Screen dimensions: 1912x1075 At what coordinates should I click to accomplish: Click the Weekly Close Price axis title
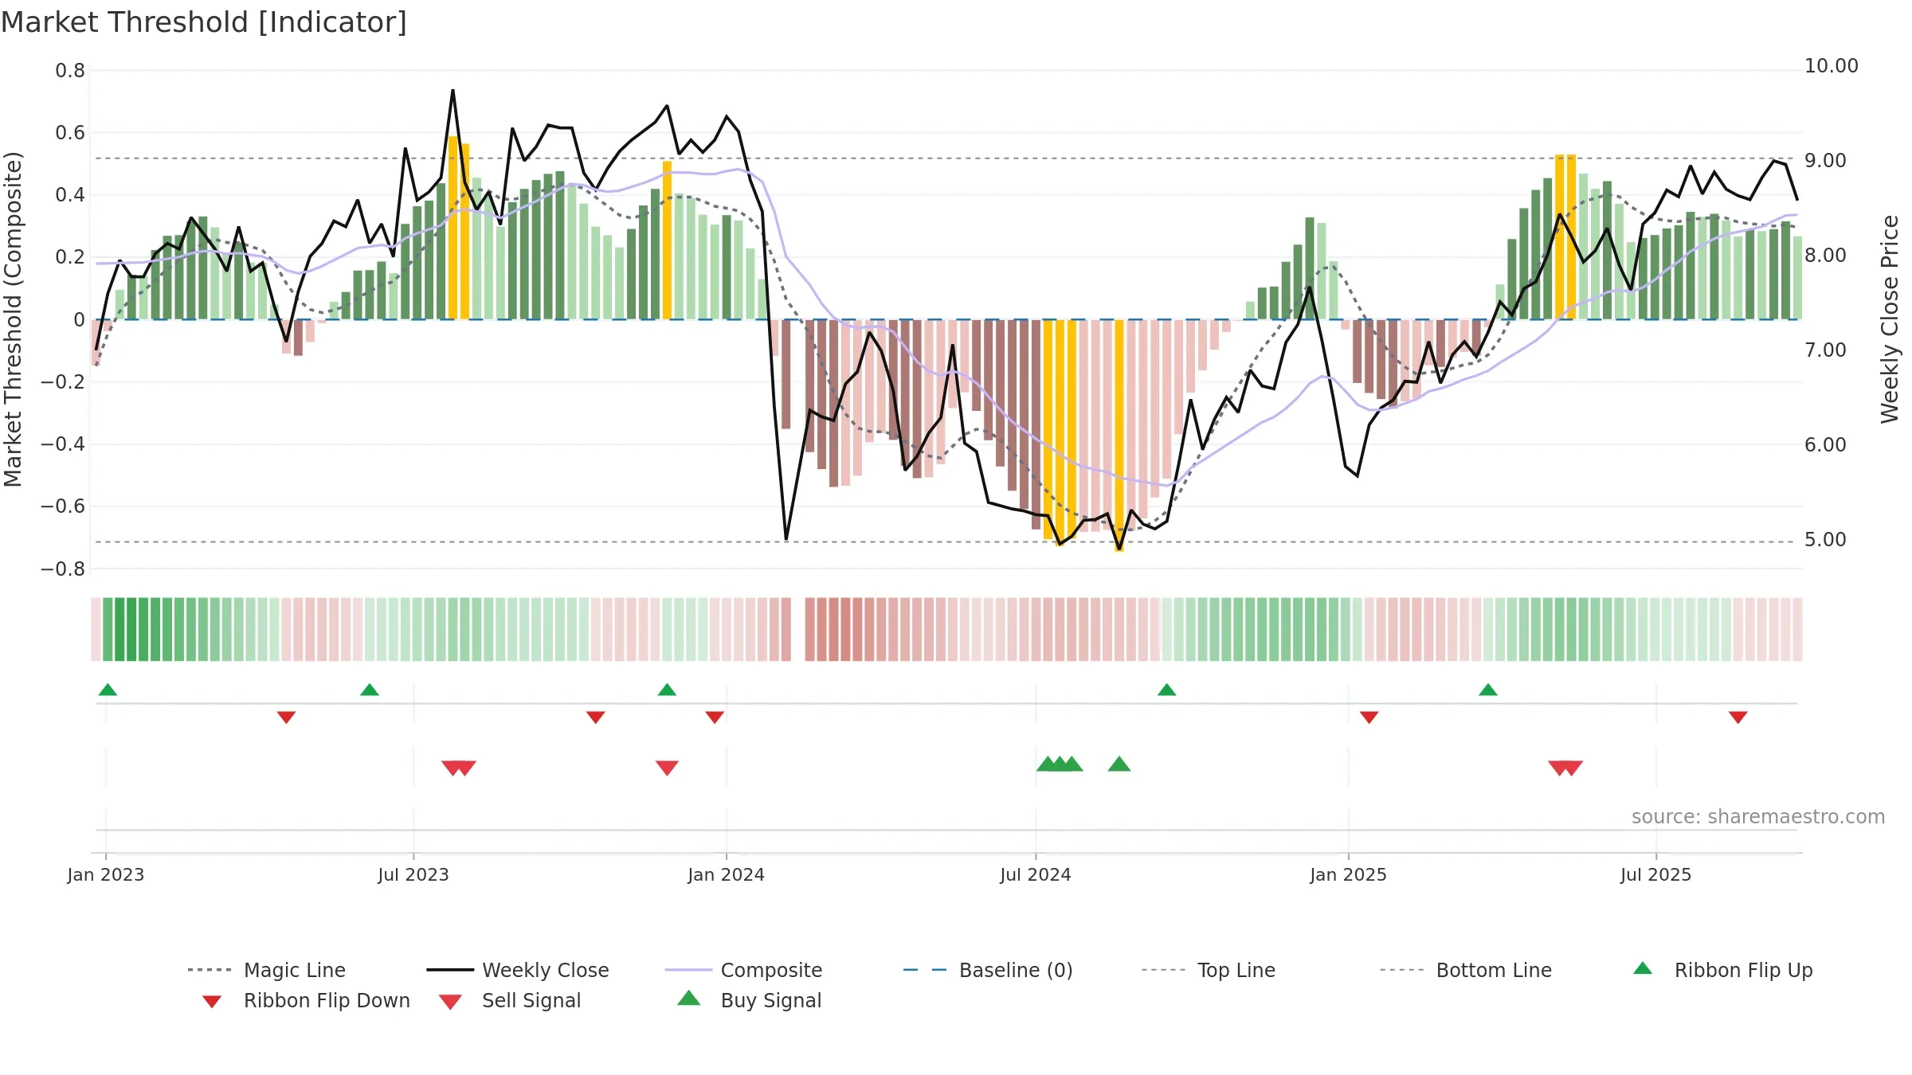(x=1890, y=319)
